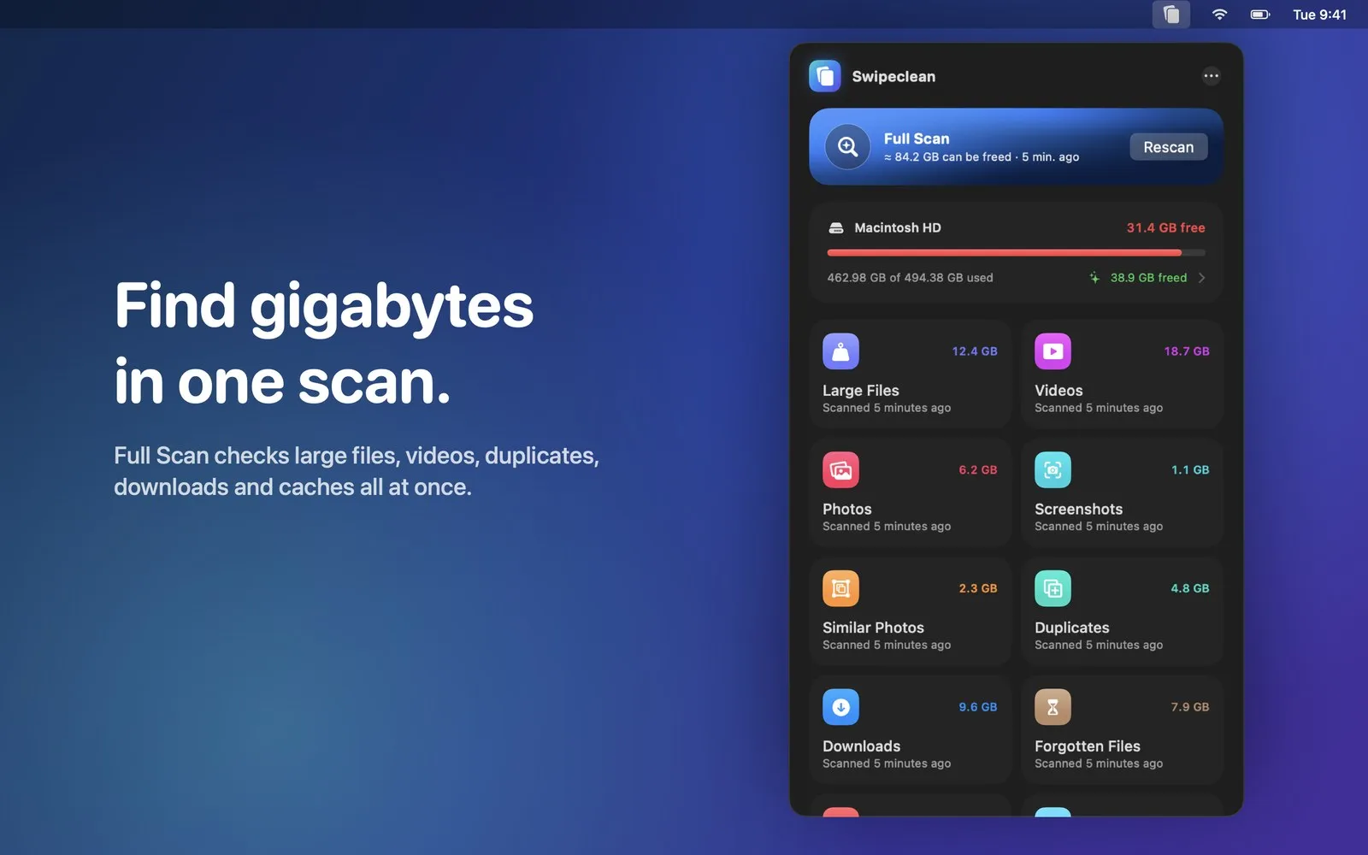
Task: Open the Downloads category icon
Action: [840, 707]
